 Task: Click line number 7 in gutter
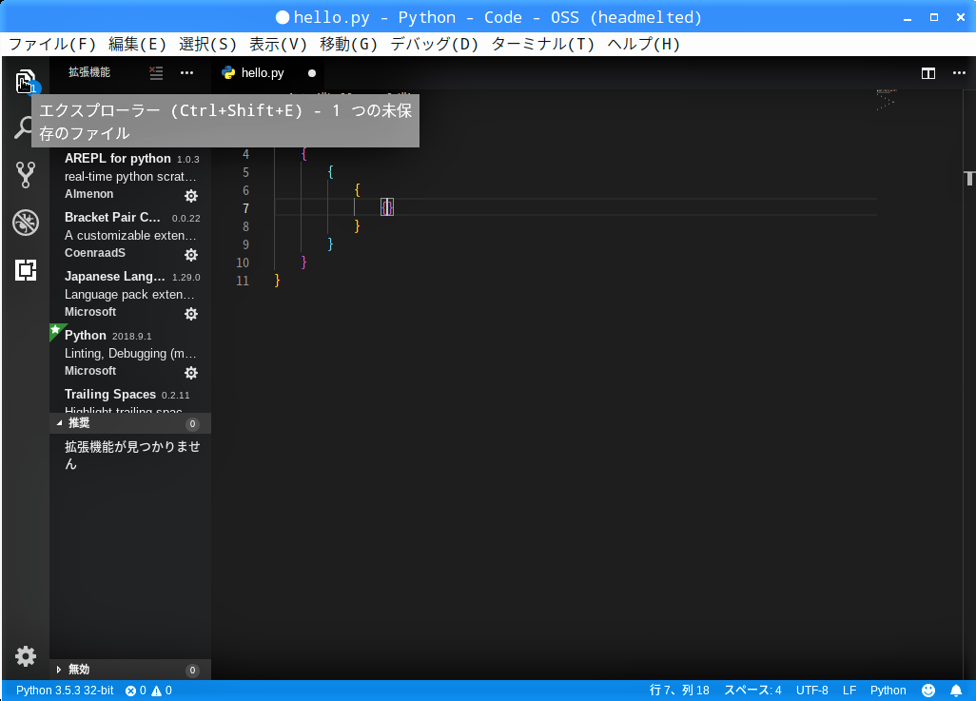coord(245,208)
